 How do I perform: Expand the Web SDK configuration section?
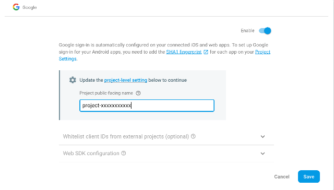pyautogui.click(x=166, y=154)
